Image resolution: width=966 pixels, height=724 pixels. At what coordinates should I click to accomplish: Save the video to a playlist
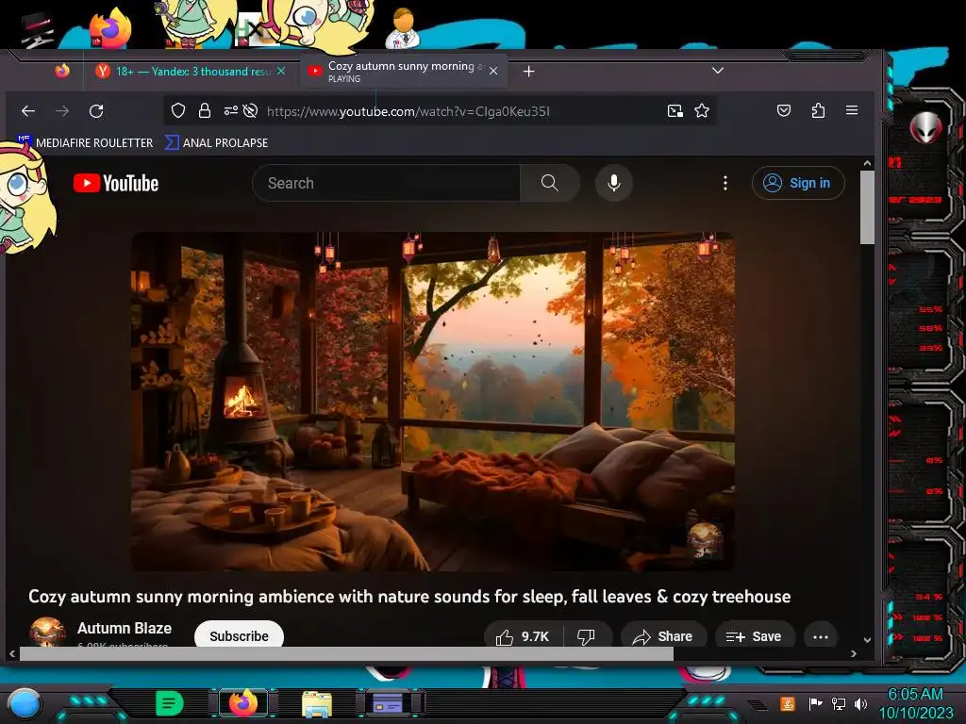(754, 636)
